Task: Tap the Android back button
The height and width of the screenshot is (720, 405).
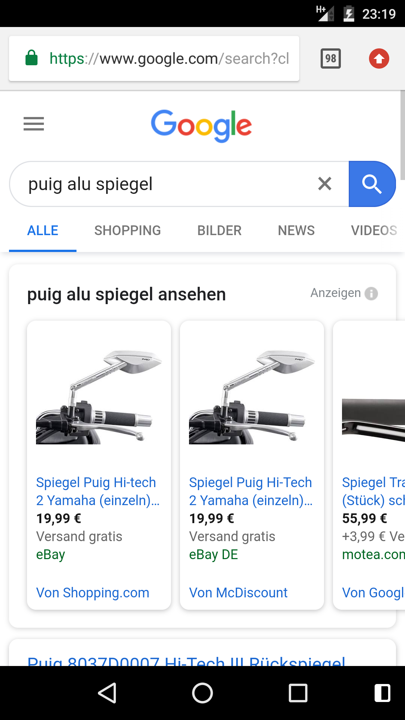Action: point(107,693)
